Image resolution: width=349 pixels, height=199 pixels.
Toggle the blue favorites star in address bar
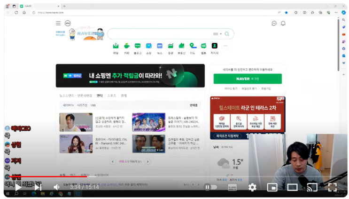[x=286, y=13]
